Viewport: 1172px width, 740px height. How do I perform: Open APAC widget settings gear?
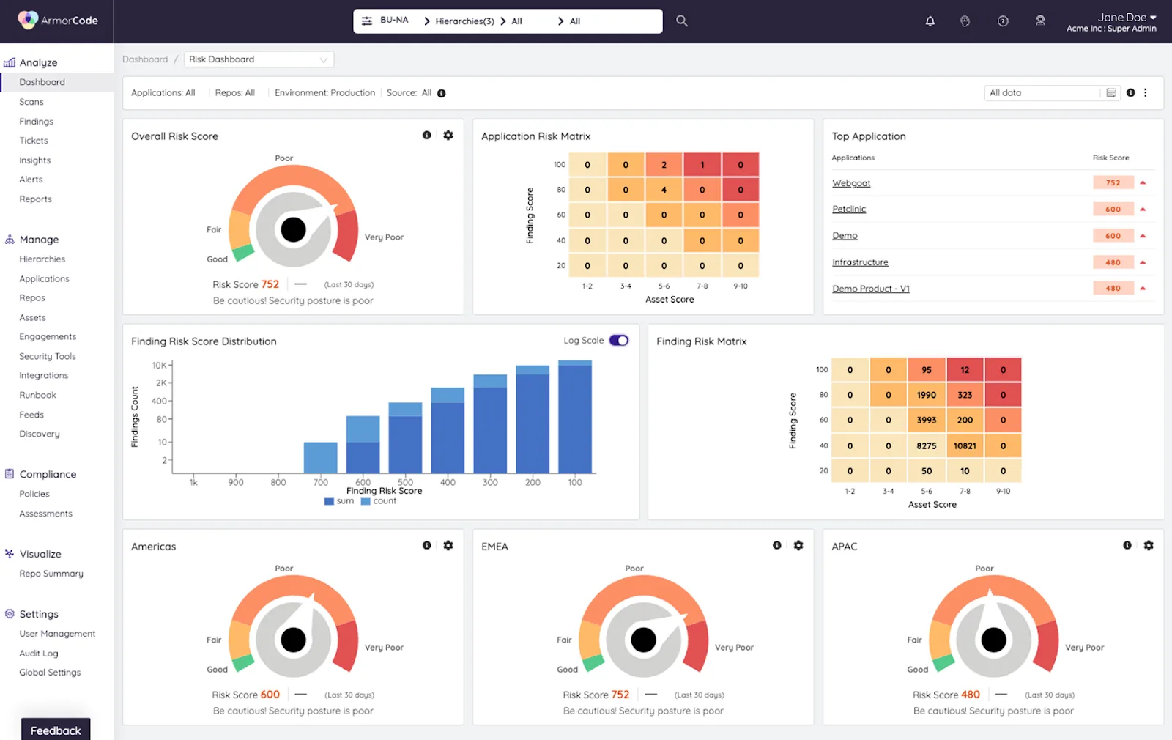(x=1149, y=546)
